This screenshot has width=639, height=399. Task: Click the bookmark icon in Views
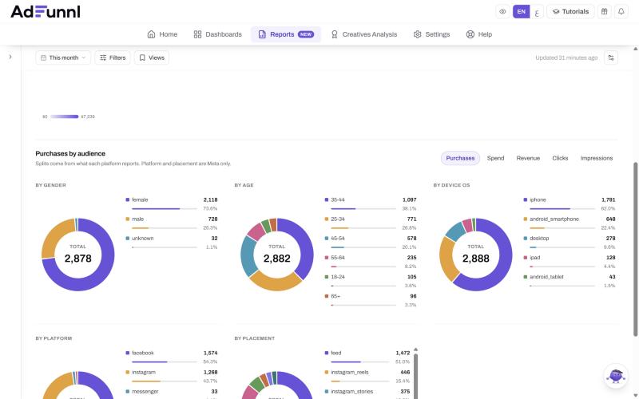pos(142,57)
